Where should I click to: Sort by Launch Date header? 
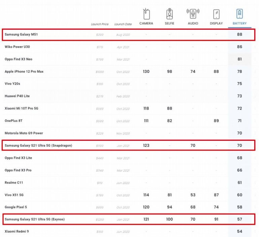pyautogui.click(x=123, y=24)
